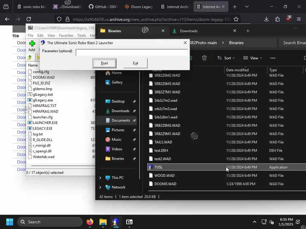The height and width of the screenshot is (229, 306).
Task: Select DOOM3.WAD in the 7-Zip list
Action: coord(44,78)
